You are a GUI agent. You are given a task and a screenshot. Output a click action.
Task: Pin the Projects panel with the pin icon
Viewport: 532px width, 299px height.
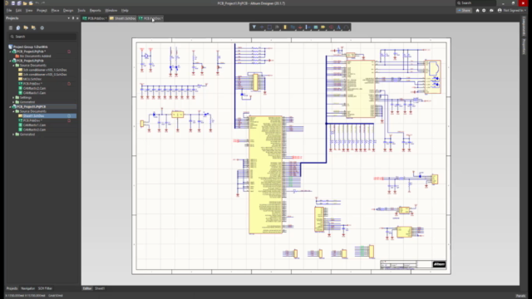point(73,18)
